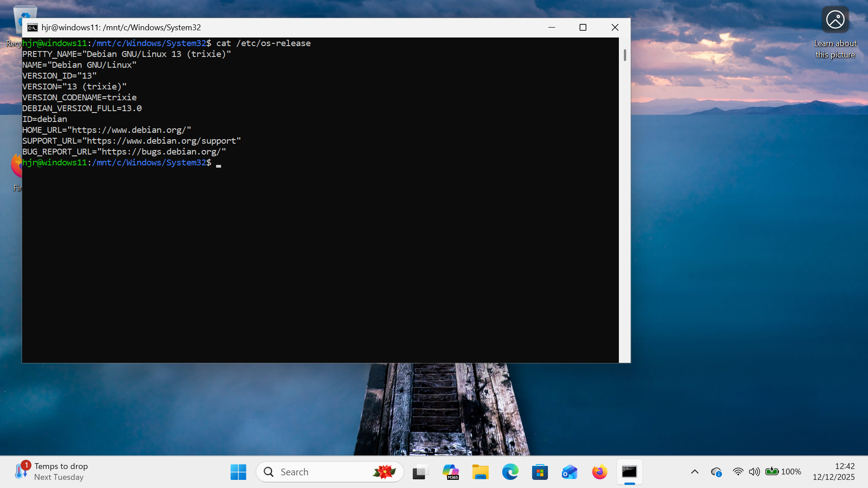Expand the hidden system tray icons
Image resolution: width=868 pixels, height=488 pixels.
click(x=695, y=472)
